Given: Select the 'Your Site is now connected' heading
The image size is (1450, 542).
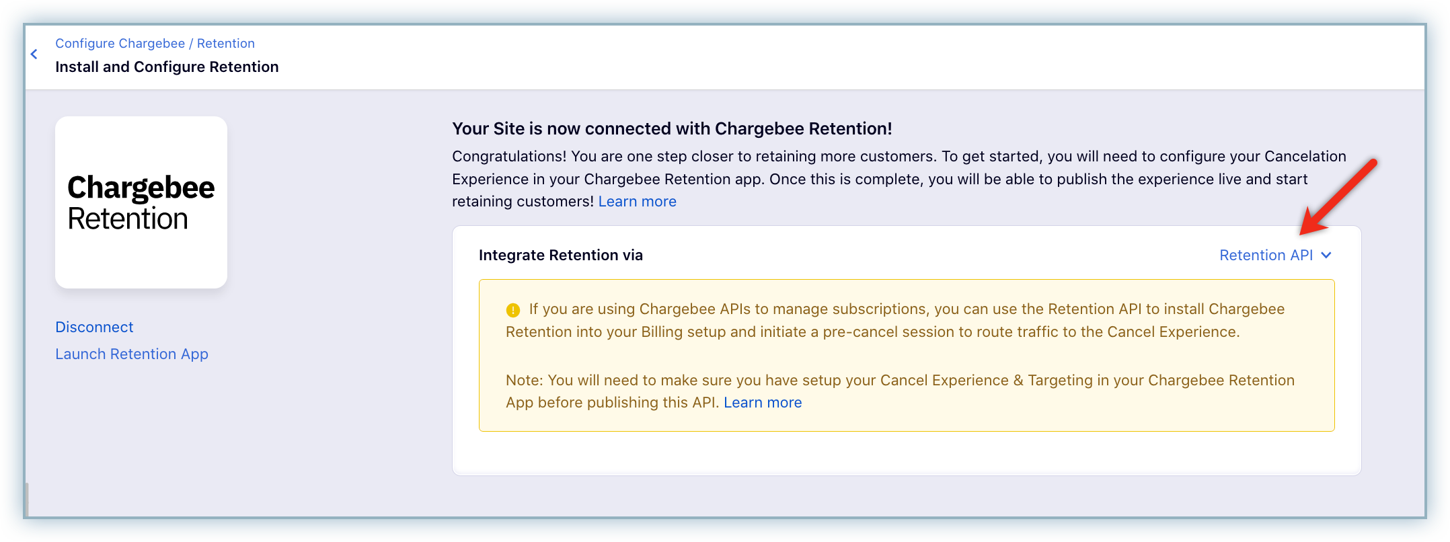Looking at the screenshot, I should click(672, 128).
